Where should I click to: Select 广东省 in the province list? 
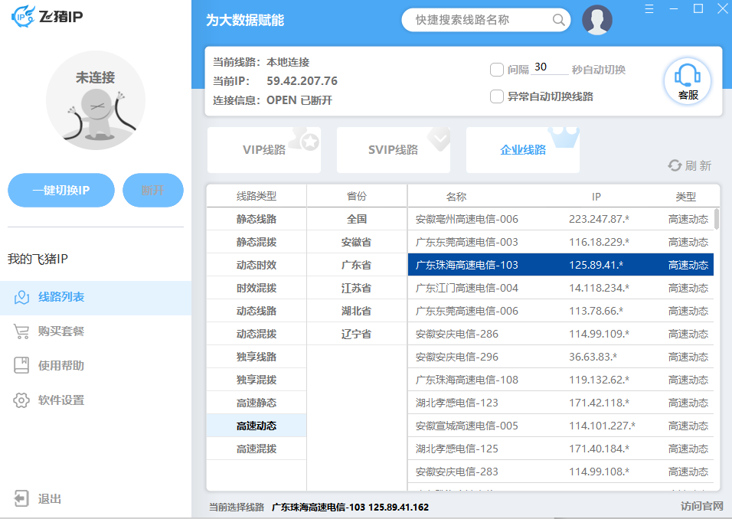coord(356,265)
